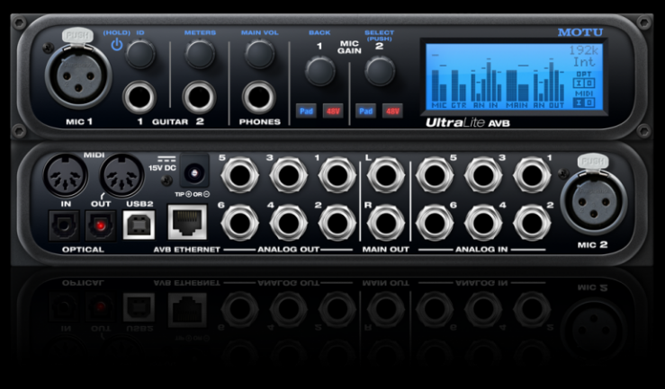Click the Main Out L jack

(x=386, y=175)
